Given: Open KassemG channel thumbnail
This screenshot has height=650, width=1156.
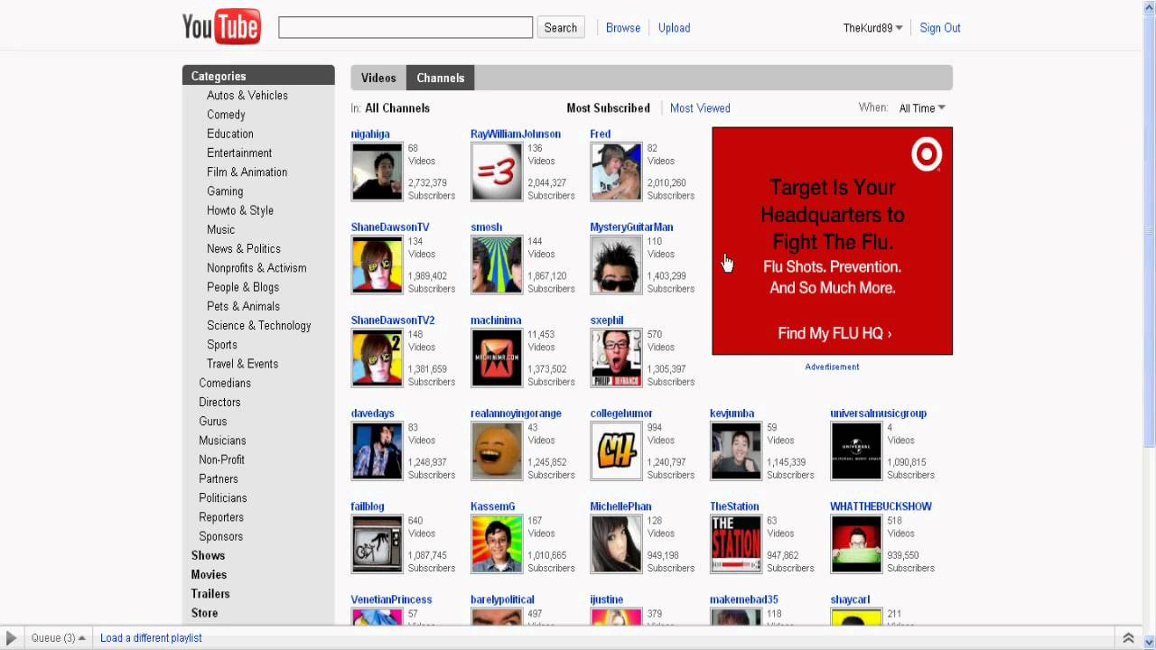Looking at the screenshot, I should click(x=497, y=543).
